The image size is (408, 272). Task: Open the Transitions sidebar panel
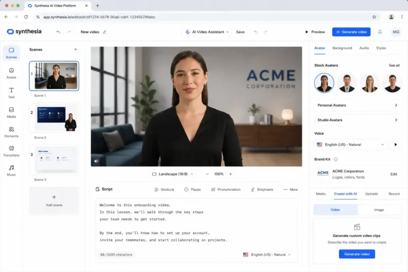pos(11,151)
